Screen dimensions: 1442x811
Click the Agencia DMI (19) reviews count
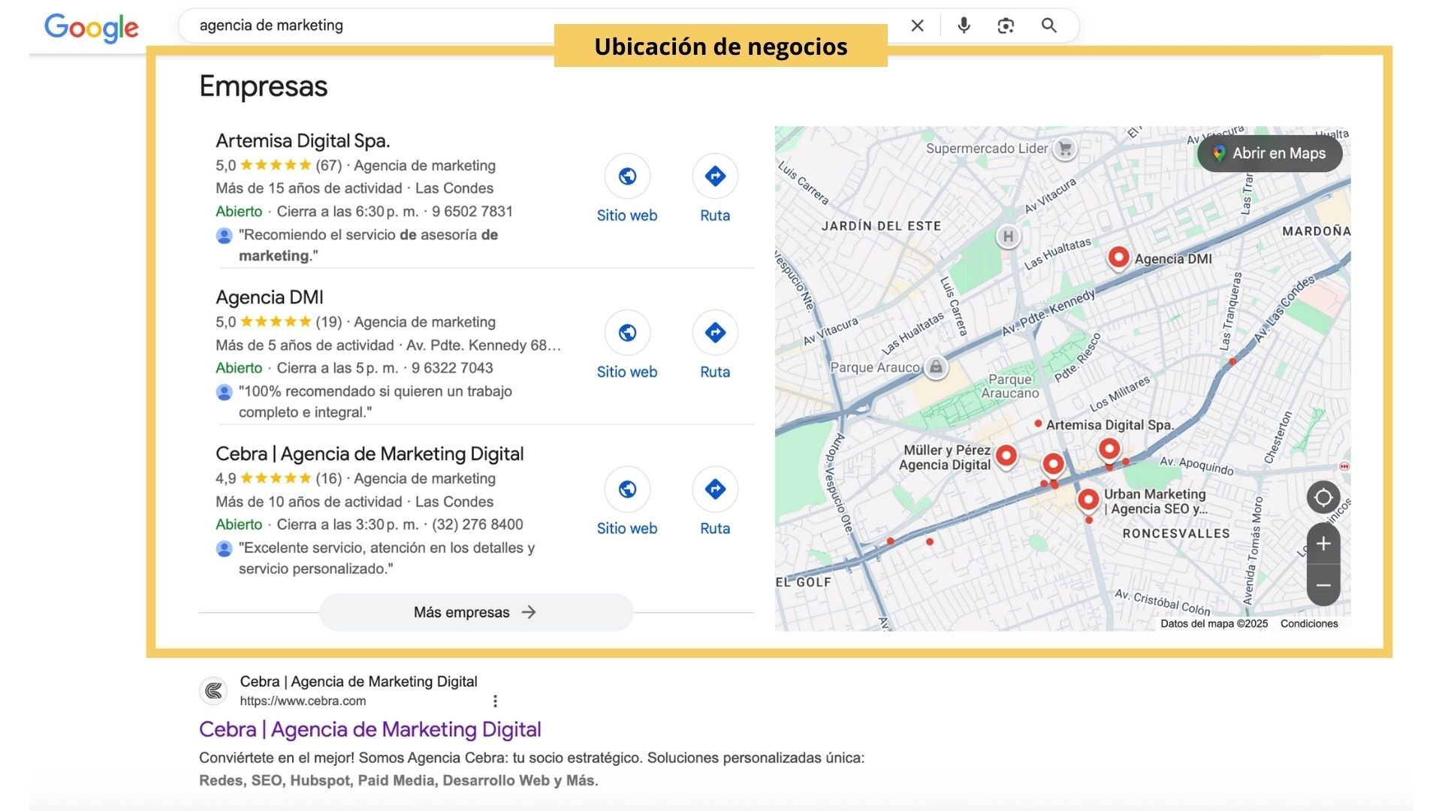(328, 322)
